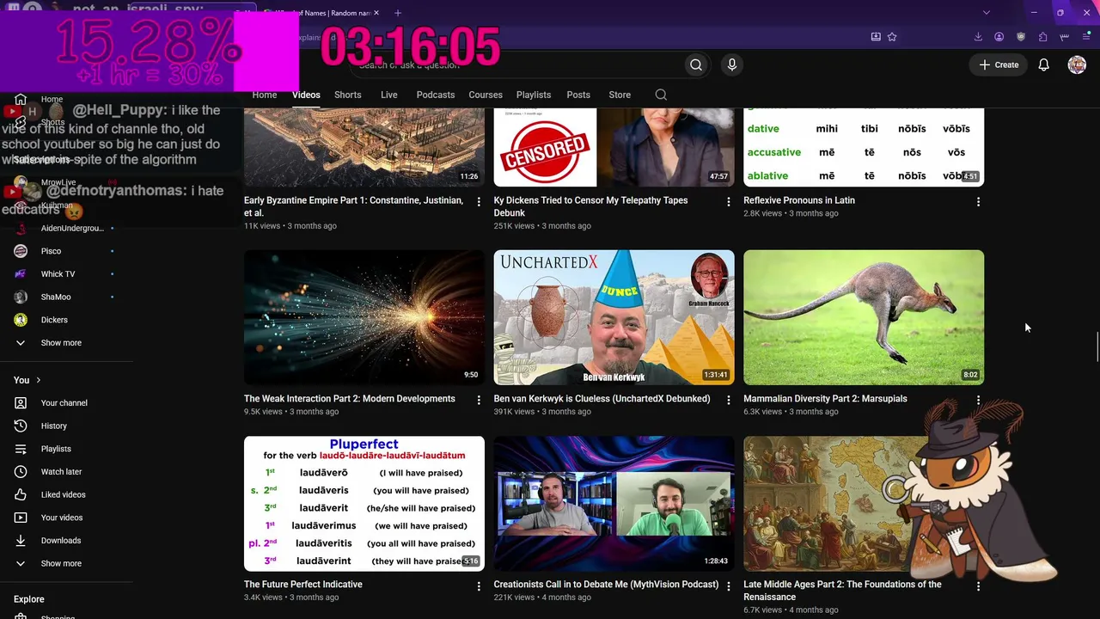Open 'Ben van Kerkwyk is Clueless' title link

coord(602,399)
